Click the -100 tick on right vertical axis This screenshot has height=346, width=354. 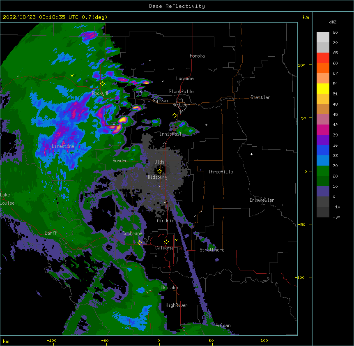click(300, 277)
